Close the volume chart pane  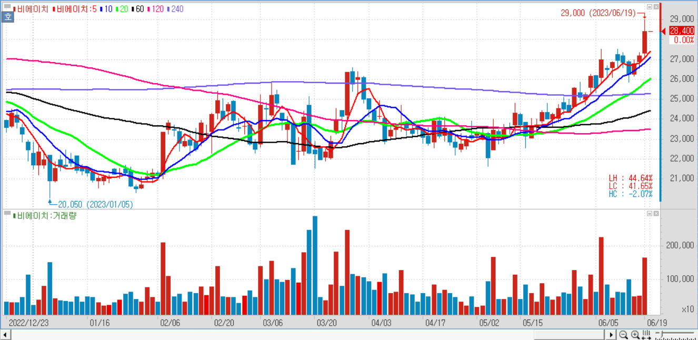coord(656,213)
